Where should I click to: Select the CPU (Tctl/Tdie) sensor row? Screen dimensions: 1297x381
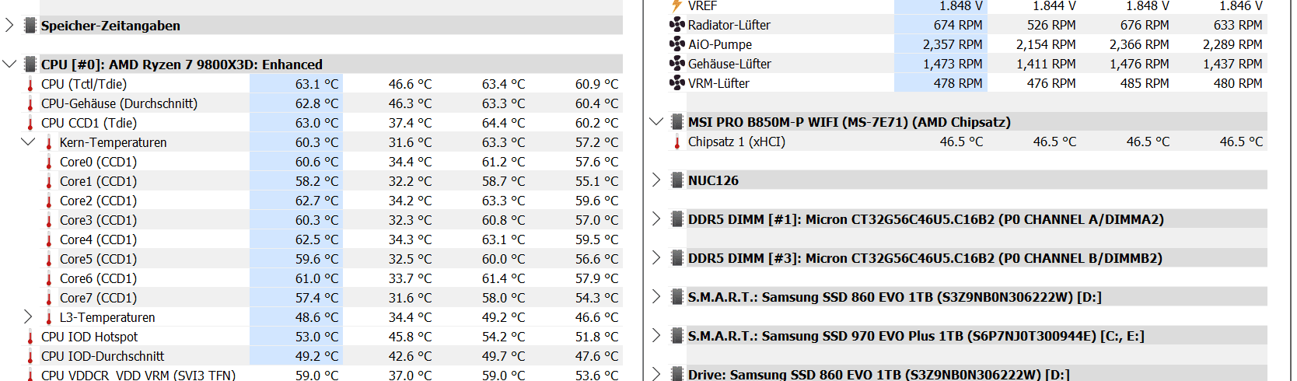(x=323, y=84)
